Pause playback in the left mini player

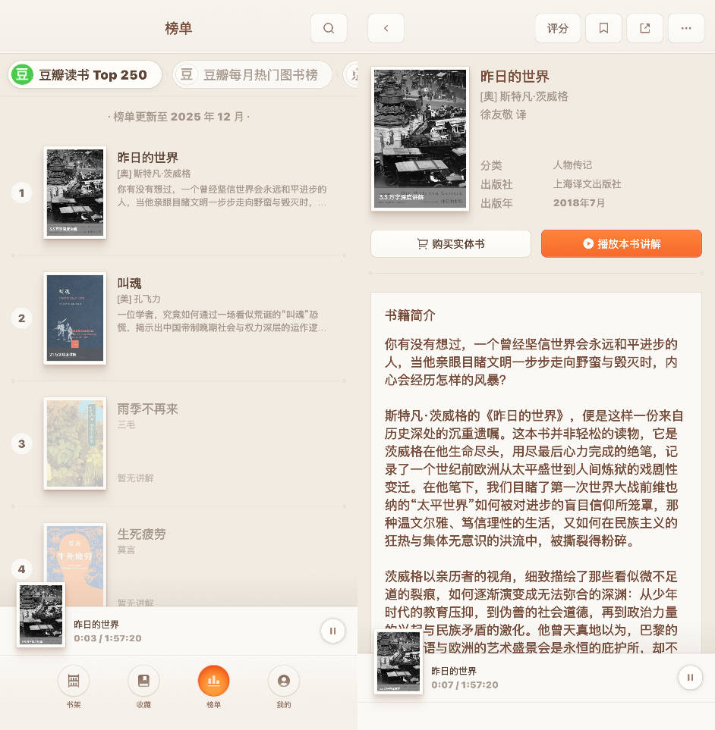(332, 631)
